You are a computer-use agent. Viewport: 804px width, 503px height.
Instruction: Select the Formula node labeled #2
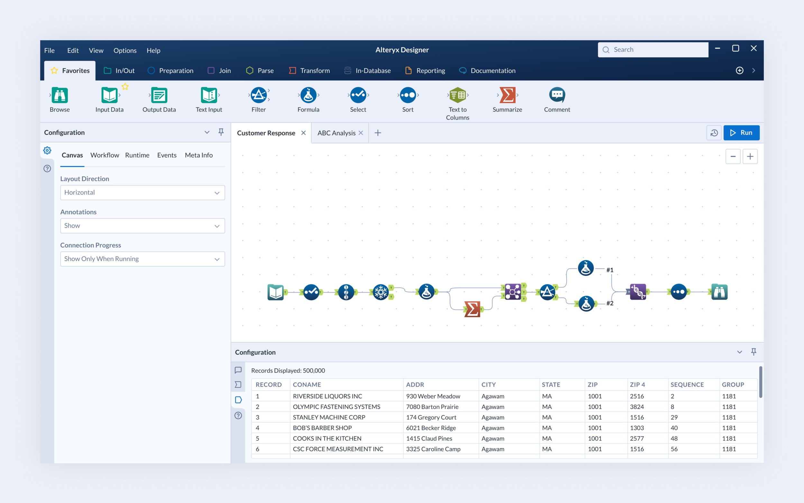[586, 303]
